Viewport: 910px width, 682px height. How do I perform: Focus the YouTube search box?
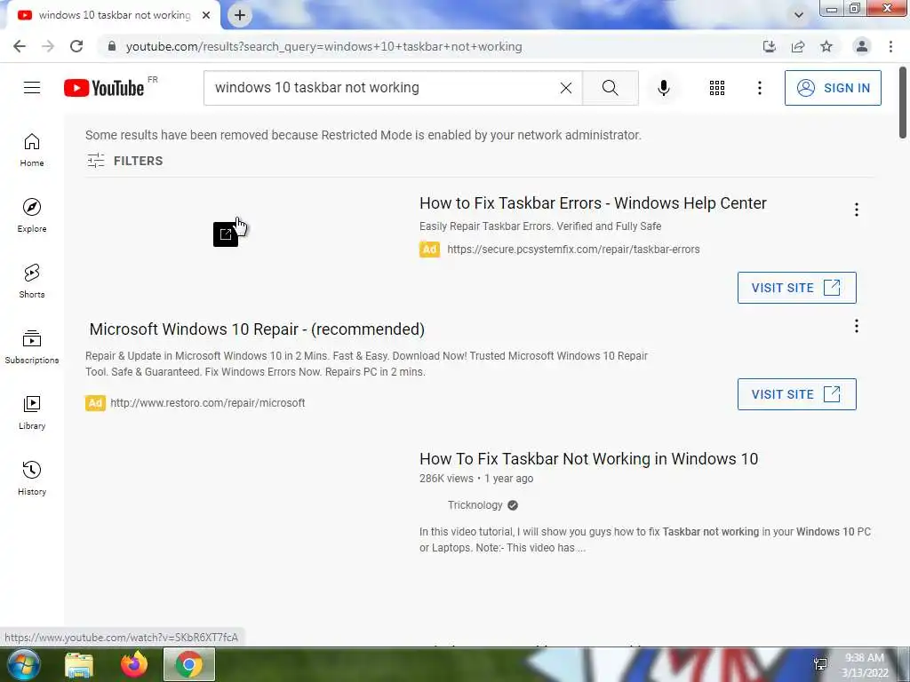383,88
